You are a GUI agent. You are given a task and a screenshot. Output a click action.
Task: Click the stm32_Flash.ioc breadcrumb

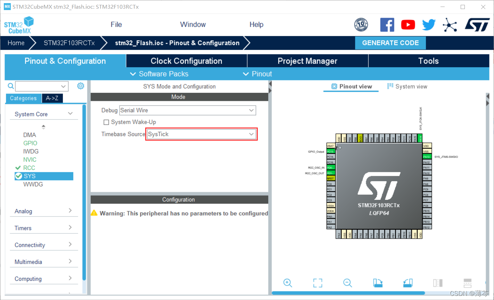[177, 43]
